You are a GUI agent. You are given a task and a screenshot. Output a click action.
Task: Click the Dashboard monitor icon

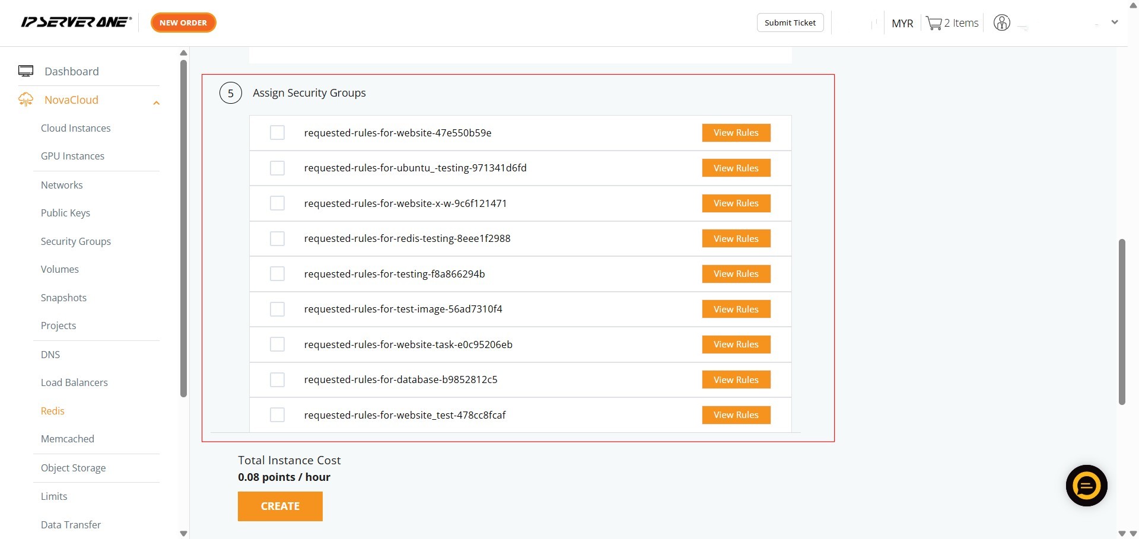click(x=26, y=71)
